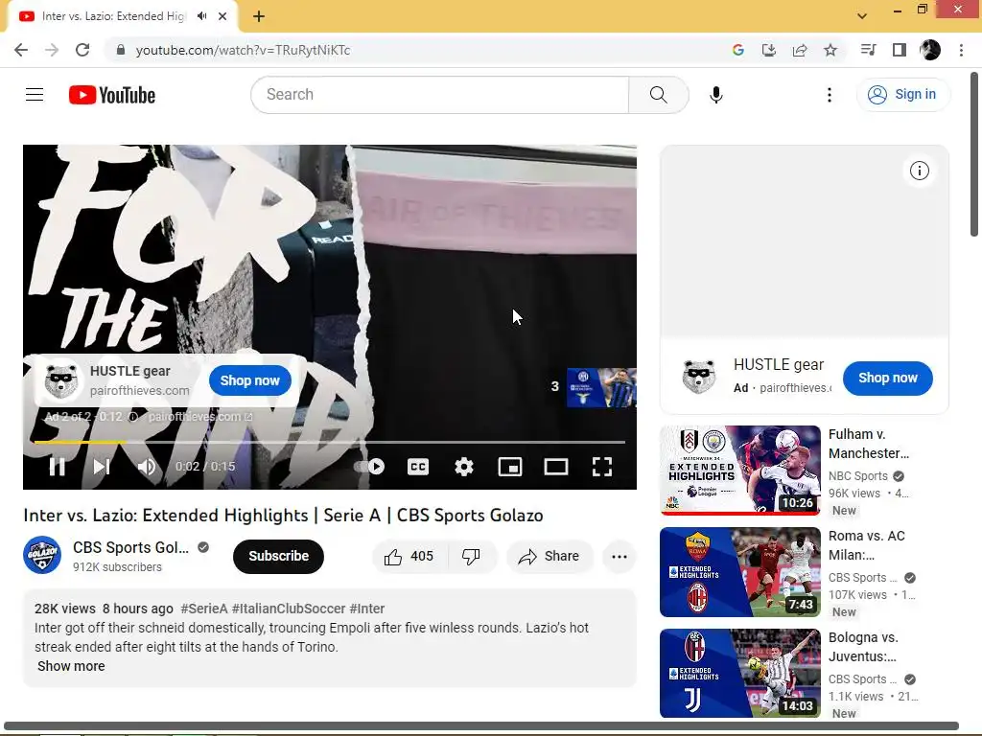Open the player settings gear
Image resolution: width=982 pixels, height=736 pixels.
[x=463, y=467]
